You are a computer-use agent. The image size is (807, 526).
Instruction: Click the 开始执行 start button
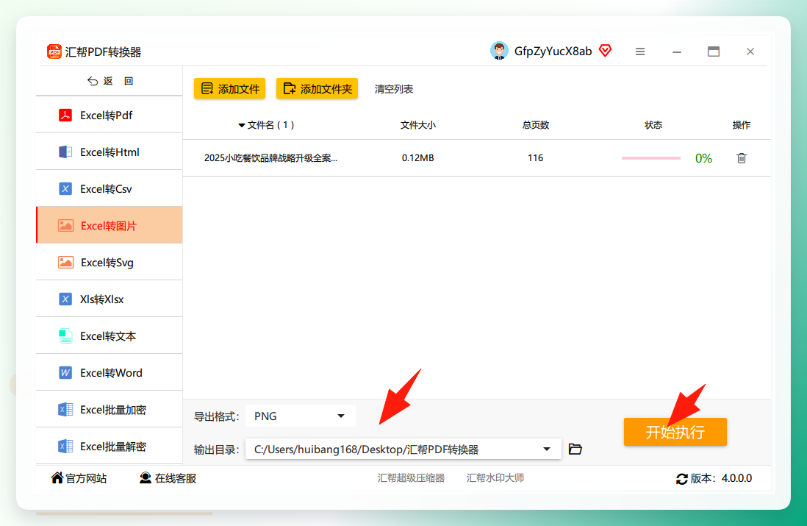(x=675, y=432)
